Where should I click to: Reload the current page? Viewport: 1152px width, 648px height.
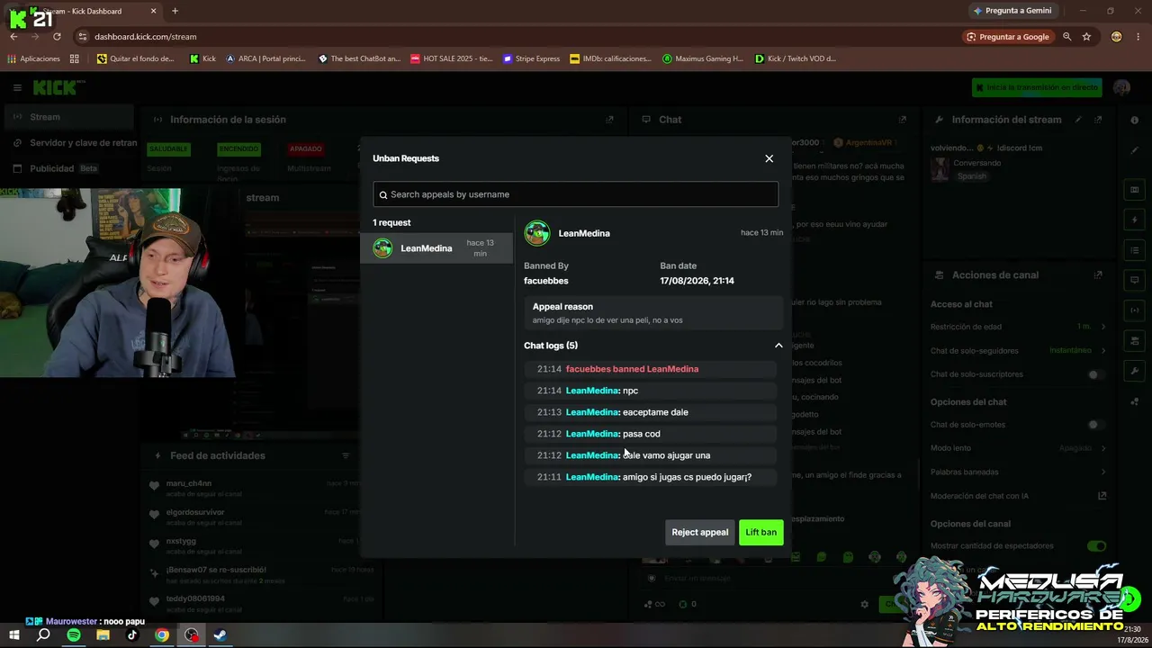(57, 37)
